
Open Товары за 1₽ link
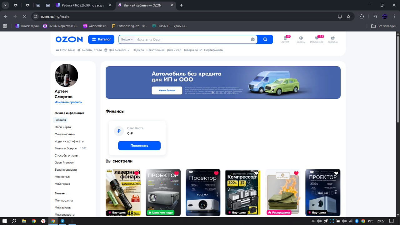(192, 50)
